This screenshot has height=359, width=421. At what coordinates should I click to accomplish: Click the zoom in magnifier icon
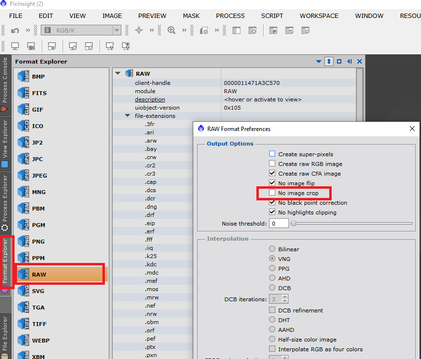[171, 31]
